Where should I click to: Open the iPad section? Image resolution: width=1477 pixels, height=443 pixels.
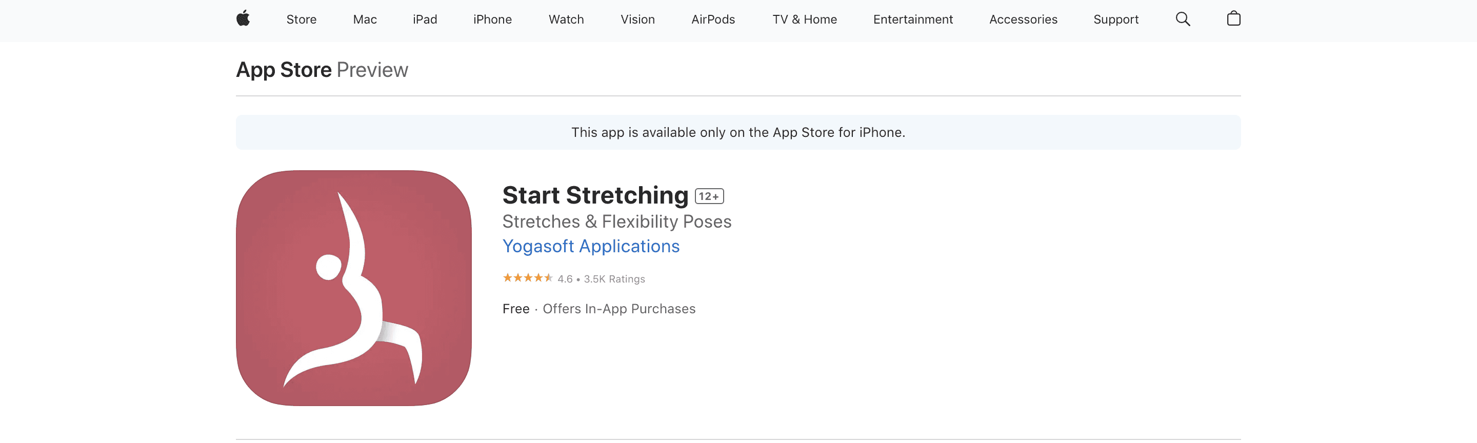[x=425, y=19]
